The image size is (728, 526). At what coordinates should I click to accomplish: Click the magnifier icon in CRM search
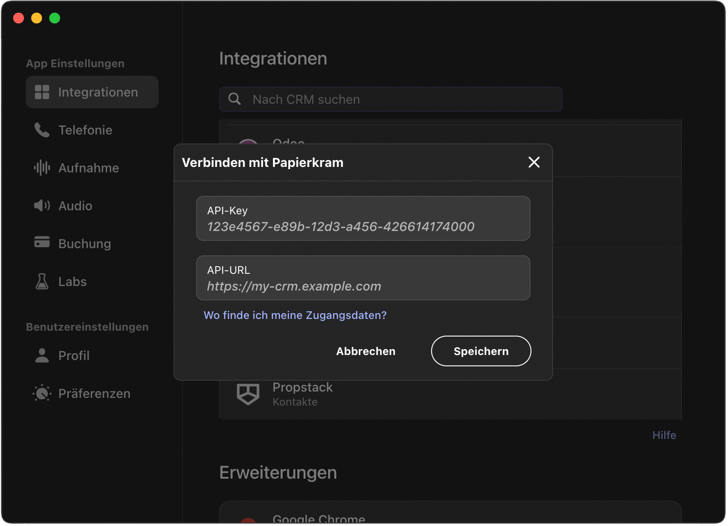coord(235,99)
